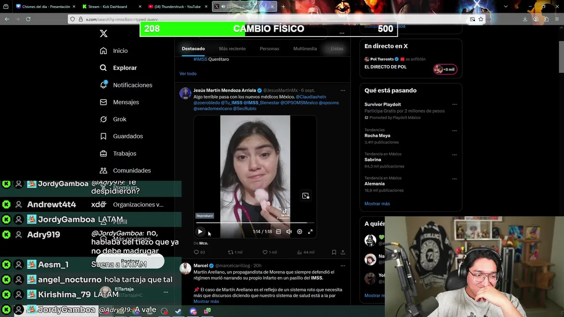Open more options on Marcel's post
Viewport: 564px width, 317px height.
click(343, 266)
